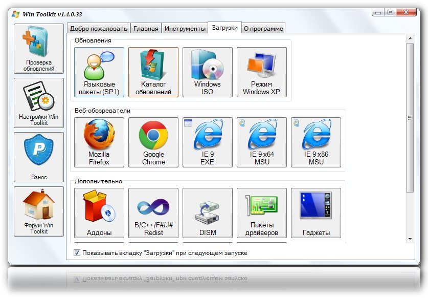Select the IE 9 EXE download

[207, 142]
